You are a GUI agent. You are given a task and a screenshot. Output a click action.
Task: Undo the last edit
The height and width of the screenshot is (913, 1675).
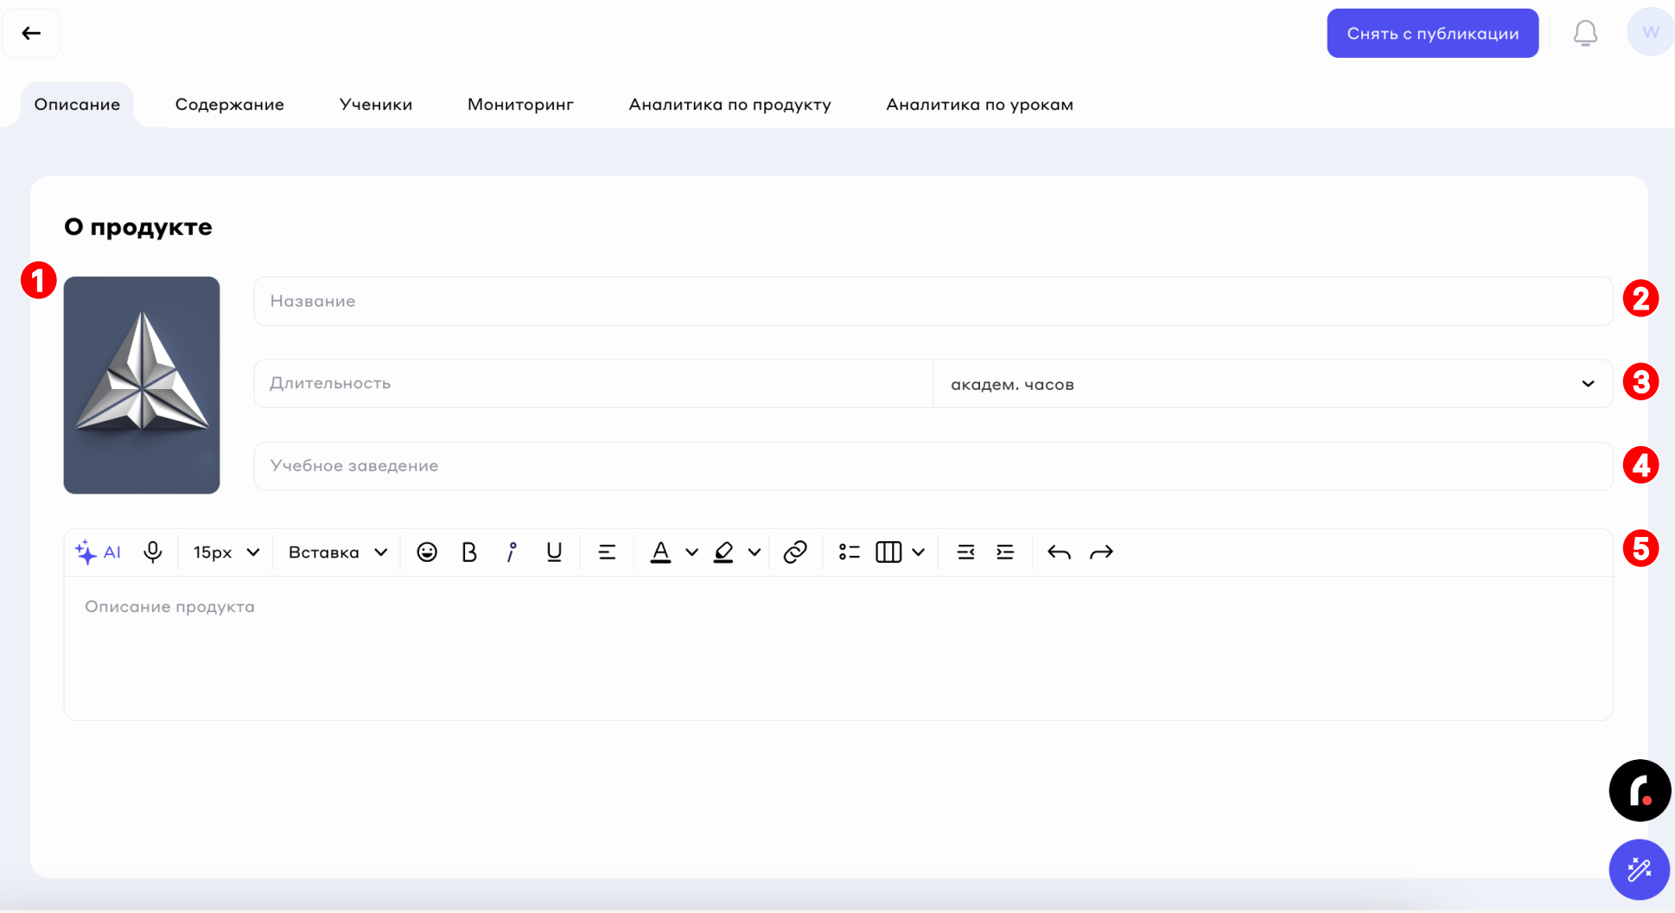coord(1059,552)
